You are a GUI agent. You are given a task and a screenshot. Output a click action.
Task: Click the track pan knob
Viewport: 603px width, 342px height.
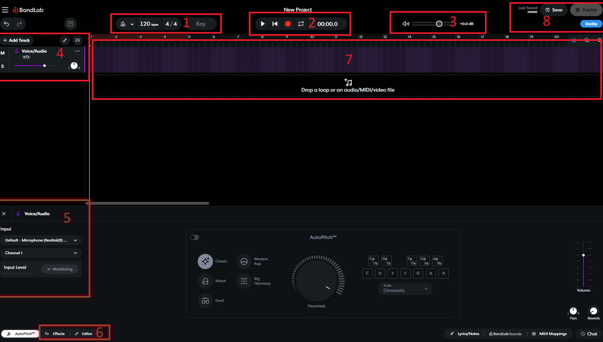pyautogui.click(x=74, y=66)
